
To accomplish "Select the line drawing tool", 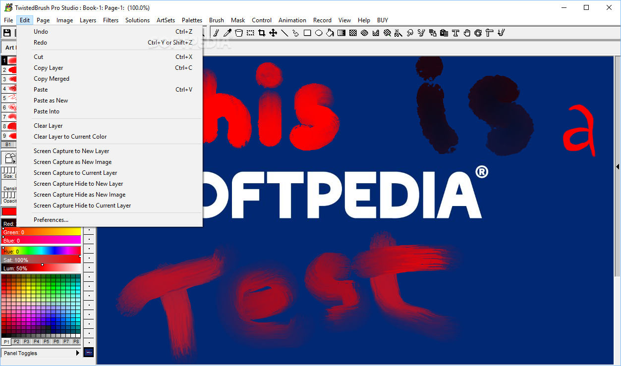I will [284, 33].
